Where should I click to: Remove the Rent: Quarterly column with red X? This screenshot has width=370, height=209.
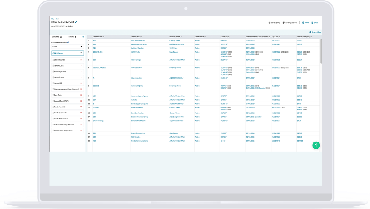(81, 113)
